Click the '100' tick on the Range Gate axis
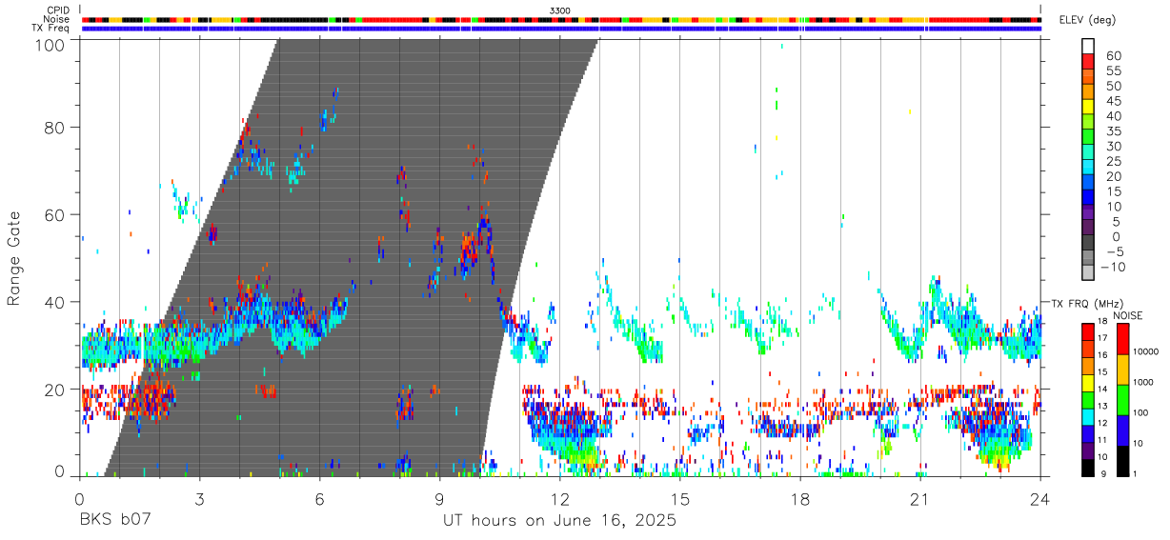The image size is (1170, 540). pos(51,45)
